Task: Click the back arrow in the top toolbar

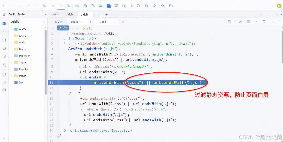Action: [x=4, y=6]
